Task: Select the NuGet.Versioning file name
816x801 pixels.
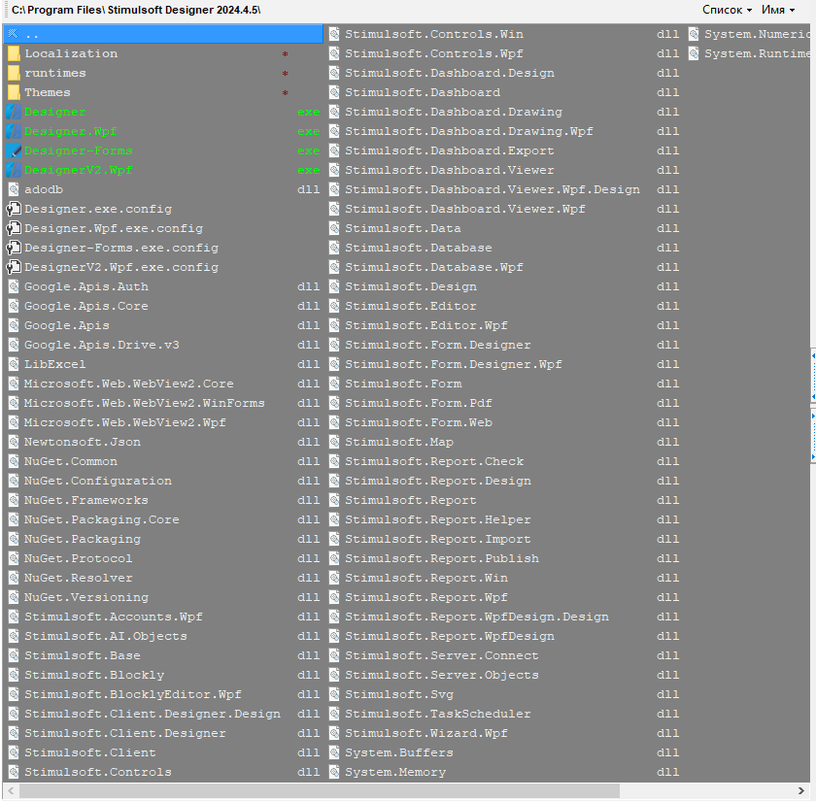Action: [85, 597]
